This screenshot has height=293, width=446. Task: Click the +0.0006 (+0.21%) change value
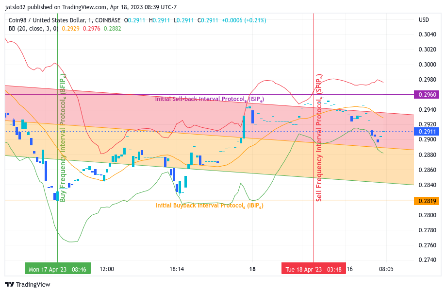[x=244, y=20]
